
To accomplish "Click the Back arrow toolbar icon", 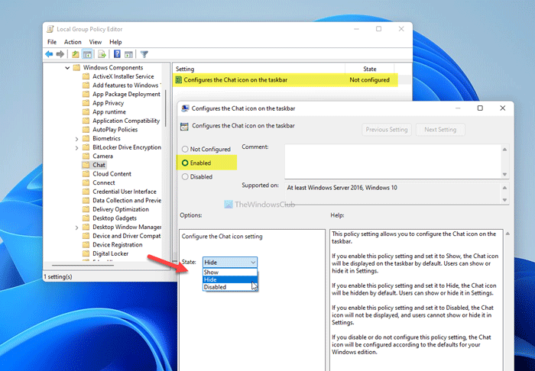I will [49, 54].
